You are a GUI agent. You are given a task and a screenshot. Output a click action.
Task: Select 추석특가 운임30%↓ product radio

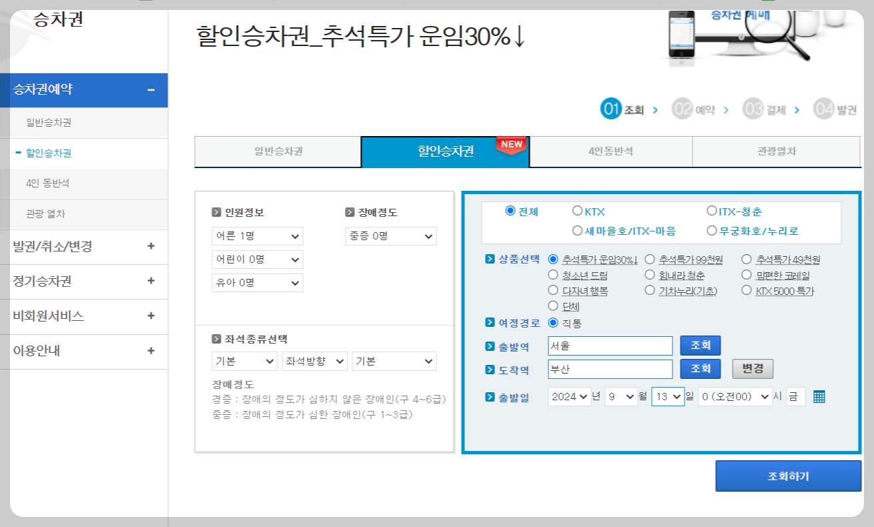pos(552,259)
